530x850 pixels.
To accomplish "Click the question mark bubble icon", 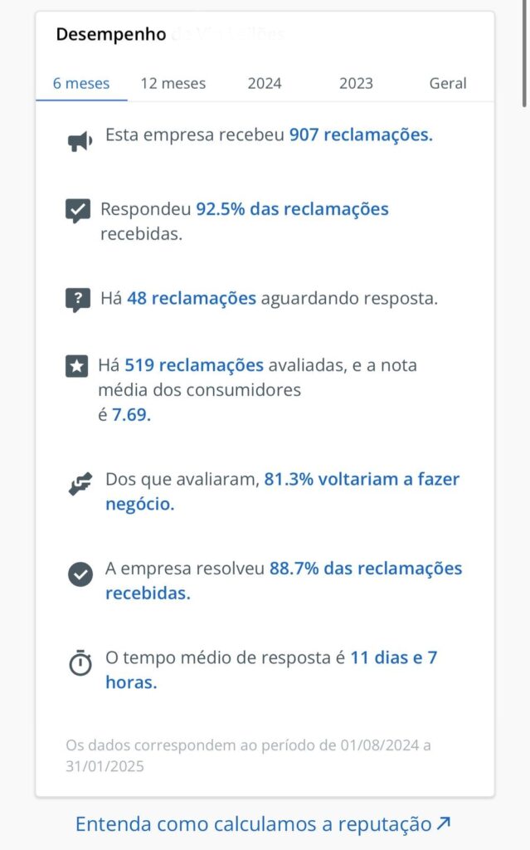I will tap(78, 300).
